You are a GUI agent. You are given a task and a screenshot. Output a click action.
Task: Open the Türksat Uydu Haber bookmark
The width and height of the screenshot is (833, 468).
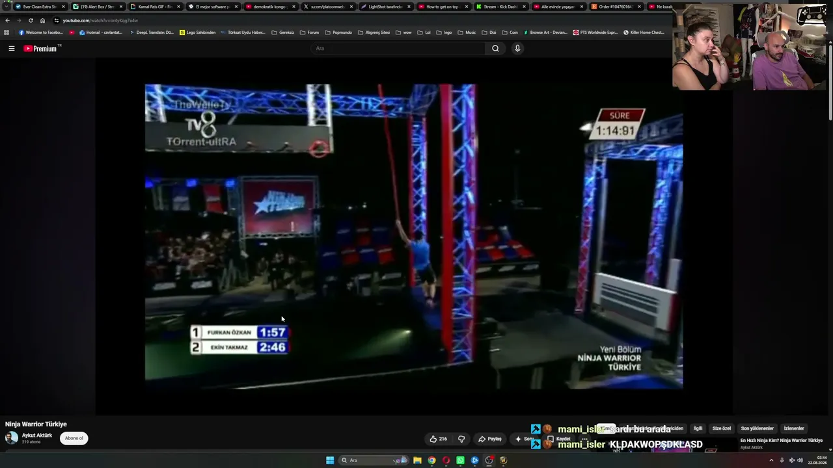pyautogui.click(x=243, y=32)
